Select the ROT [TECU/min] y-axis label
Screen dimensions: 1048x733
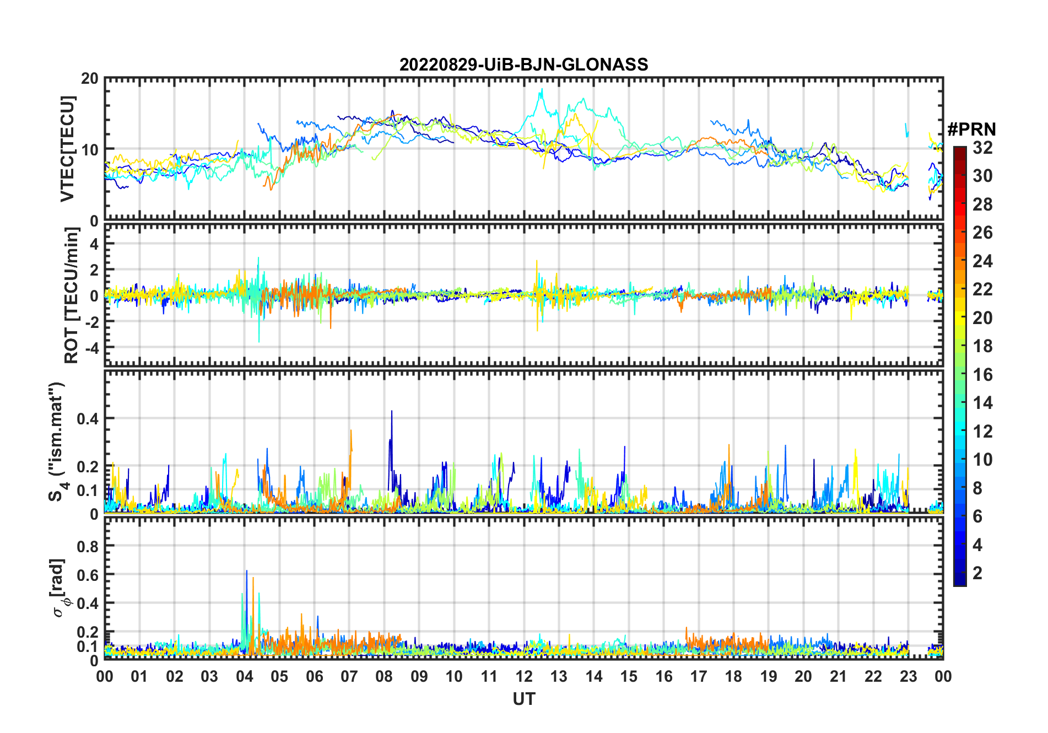coord(72,295)
